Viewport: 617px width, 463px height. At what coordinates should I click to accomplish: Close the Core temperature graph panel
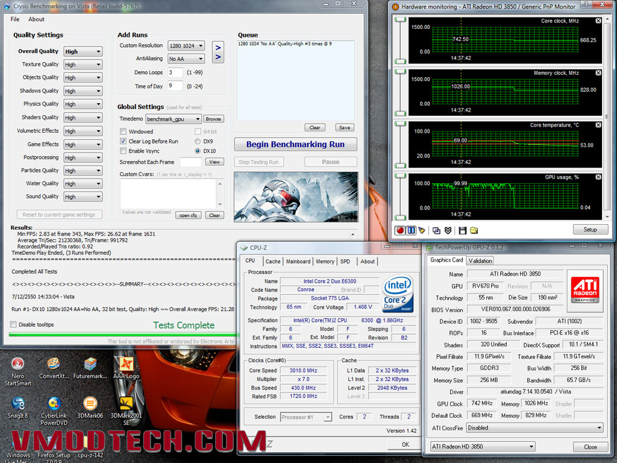598,125
